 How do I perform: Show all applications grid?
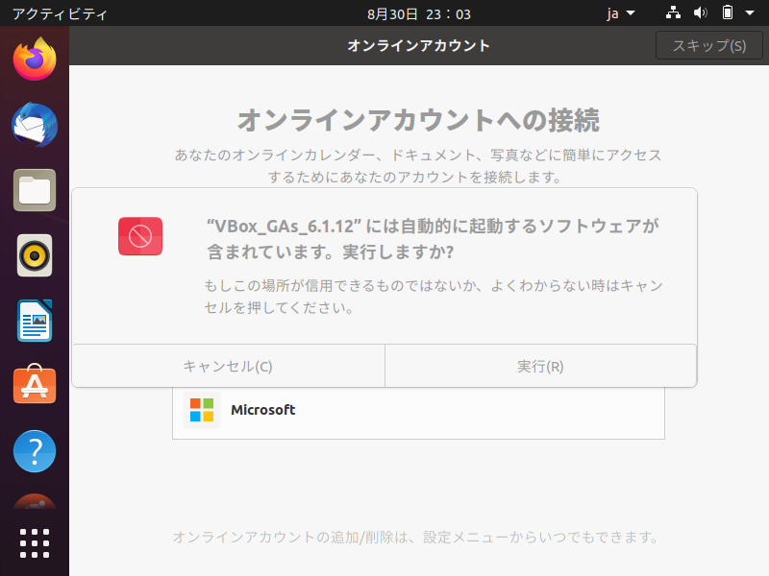35,543
